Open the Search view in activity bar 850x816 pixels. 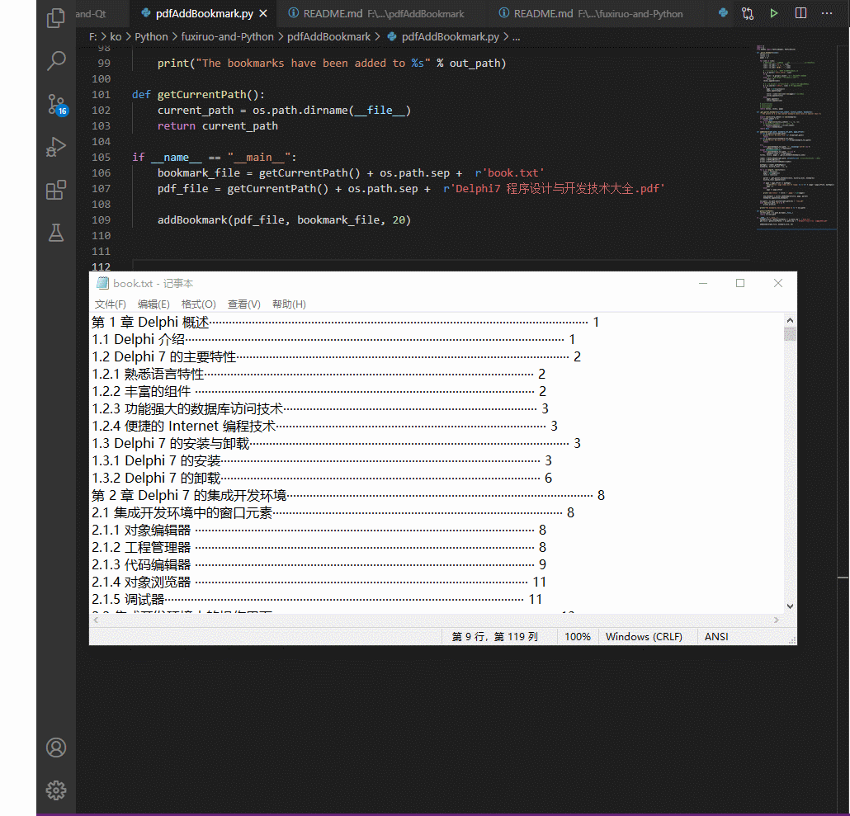tap(56, 60)
